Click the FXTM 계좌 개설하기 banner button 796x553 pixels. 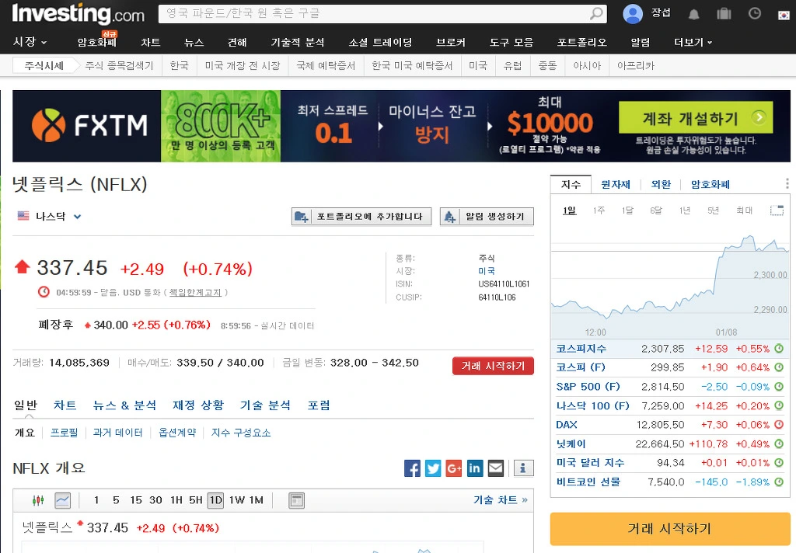coord(696,118)
